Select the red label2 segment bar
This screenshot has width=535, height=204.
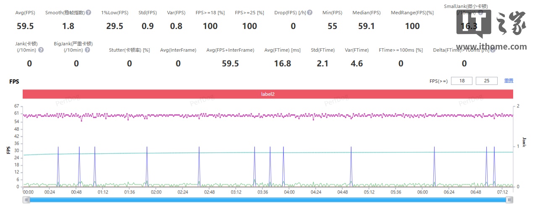pos(268,94)
